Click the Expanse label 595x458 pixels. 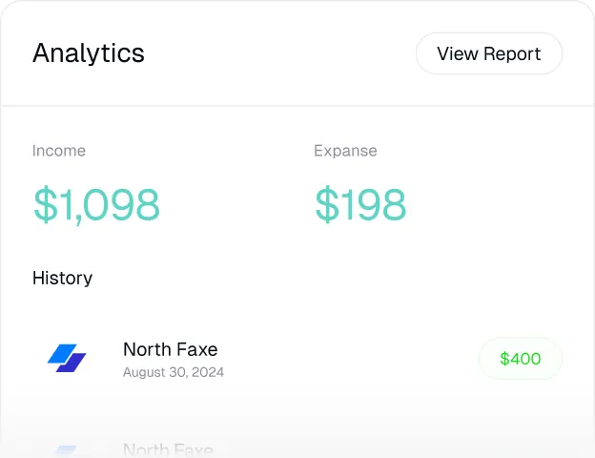(x=345, y=151)
